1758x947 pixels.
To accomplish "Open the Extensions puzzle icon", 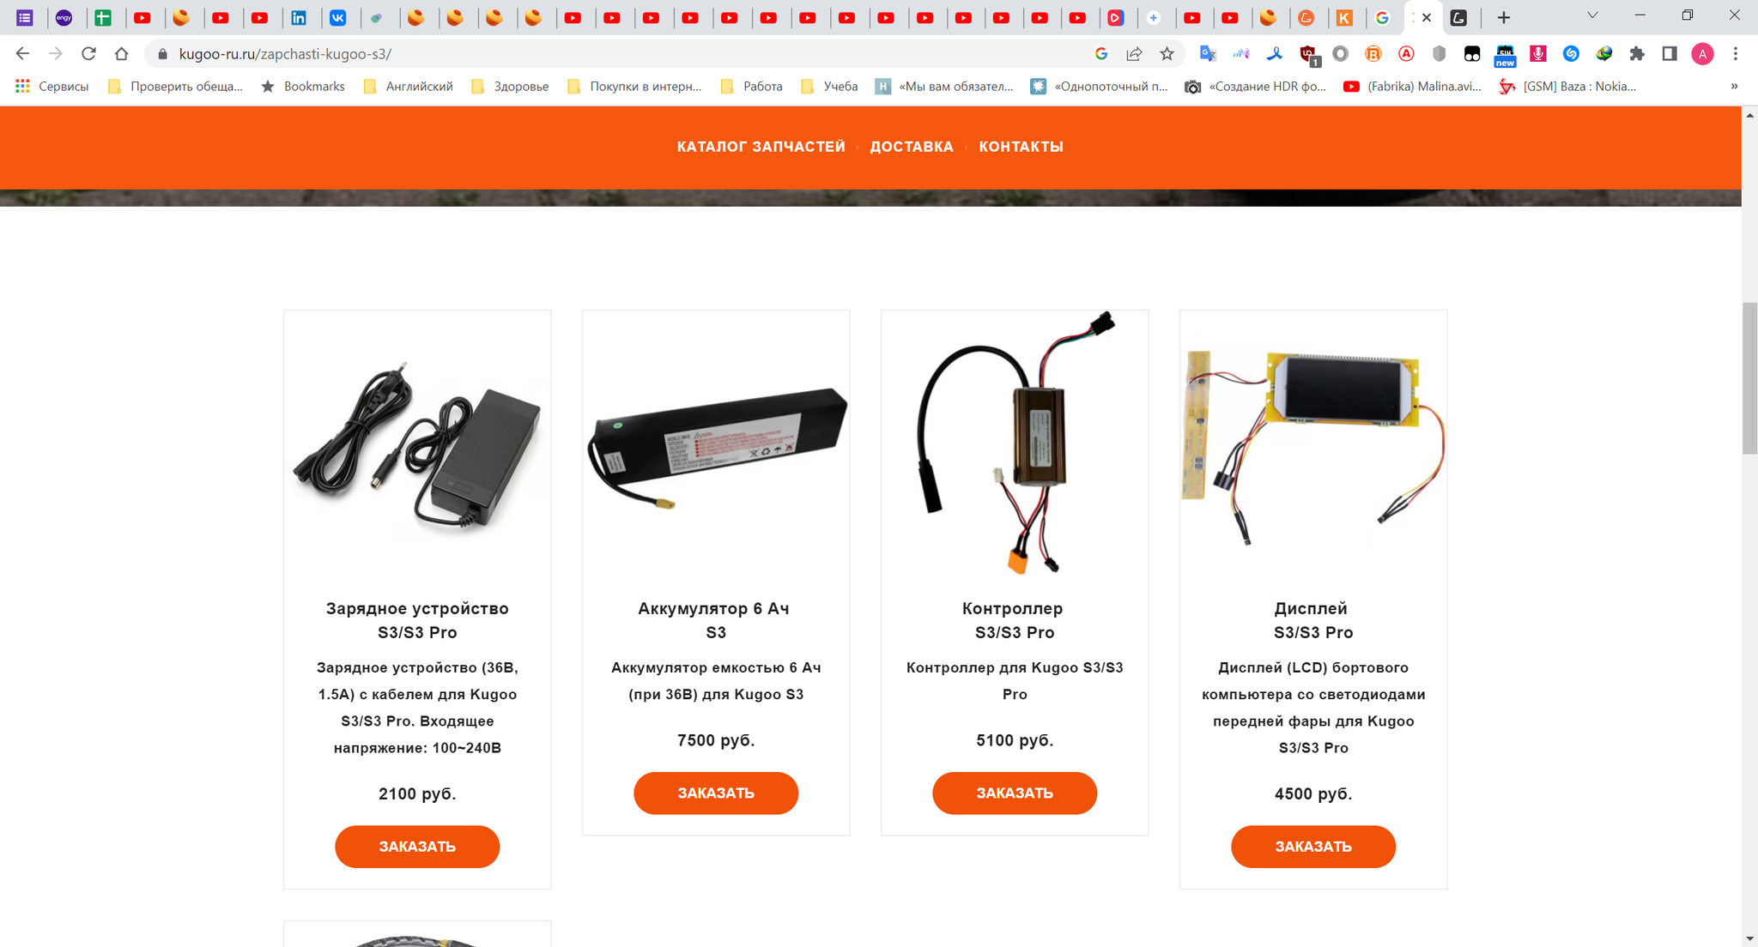I will pyautogui.click(x=1637, y=54).
